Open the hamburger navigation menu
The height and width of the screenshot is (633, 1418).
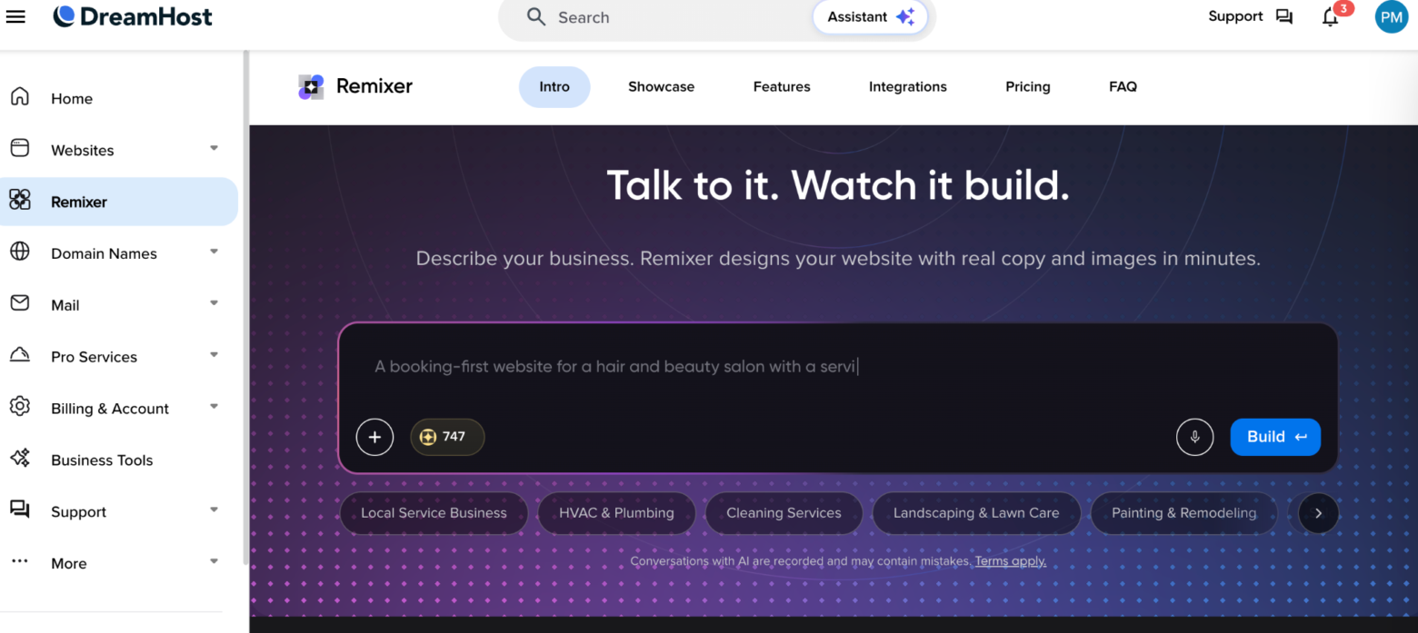pyautogui.click(x=15, y=16)
